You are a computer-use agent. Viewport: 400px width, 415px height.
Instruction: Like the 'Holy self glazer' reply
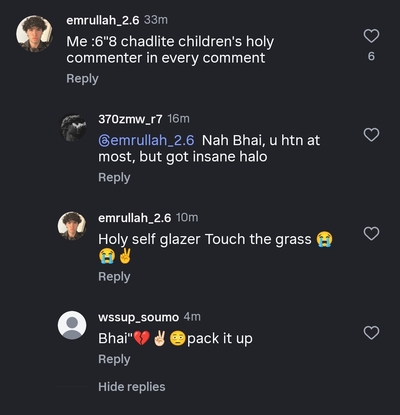click(x=371, y=234)
